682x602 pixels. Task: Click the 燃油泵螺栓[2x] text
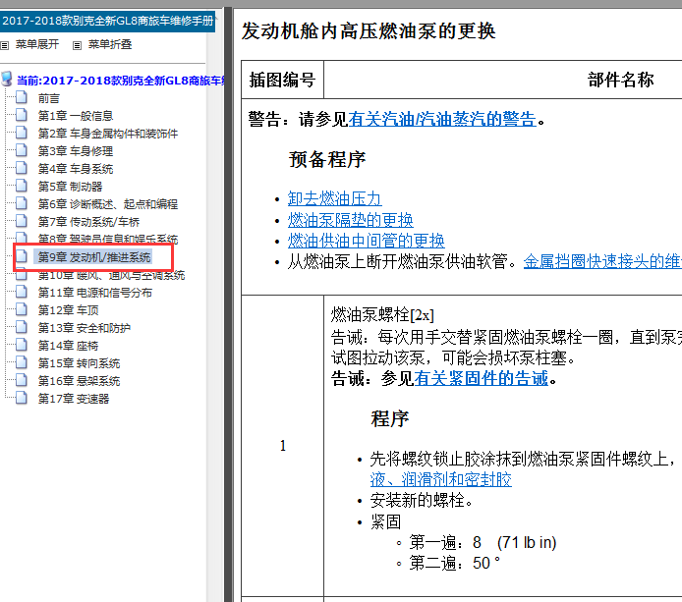[382, 314]
